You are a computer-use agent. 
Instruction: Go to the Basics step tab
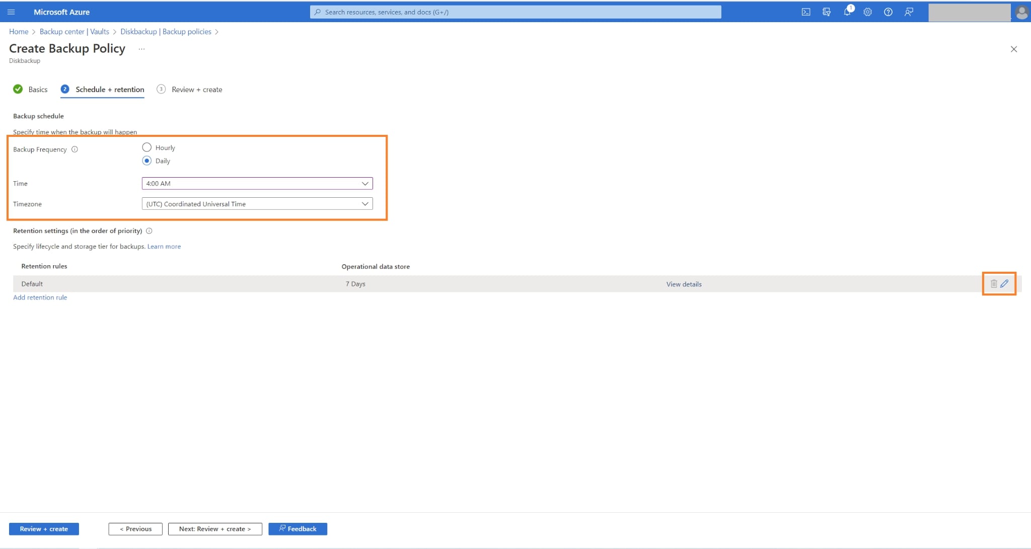coord(30,90)
